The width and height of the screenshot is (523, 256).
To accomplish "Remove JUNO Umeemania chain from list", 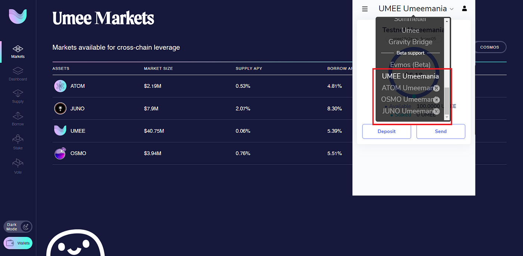I will 436,111.
